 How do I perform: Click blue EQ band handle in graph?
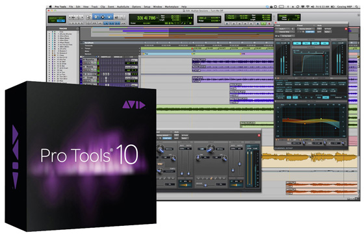pos(335,129)
